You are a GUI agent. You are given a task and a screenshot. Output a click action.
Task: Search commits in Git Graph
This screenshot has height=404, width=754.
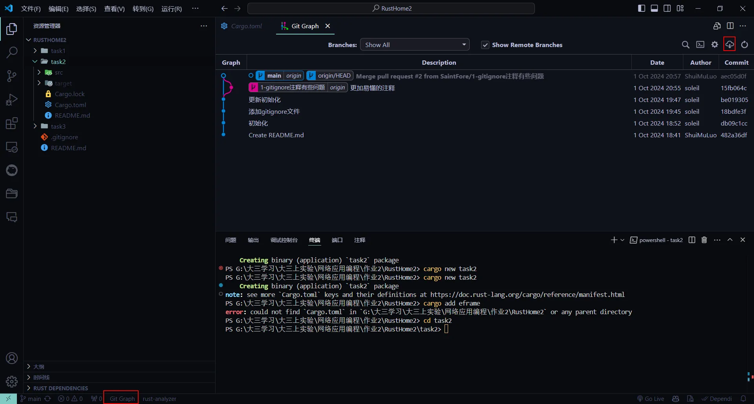pos(686,45)
